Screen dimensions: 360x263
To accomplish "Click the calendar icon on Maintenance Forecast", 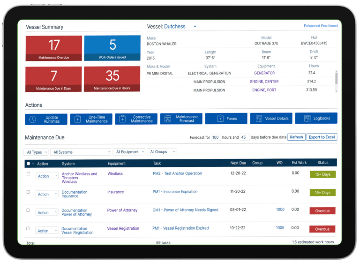I will [168, 119].
